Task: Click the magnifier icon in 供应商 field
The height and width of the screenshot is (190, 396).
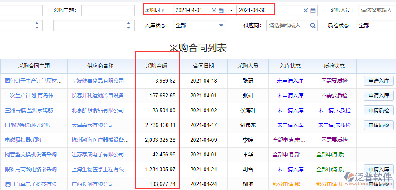Action: coord(313,26)
